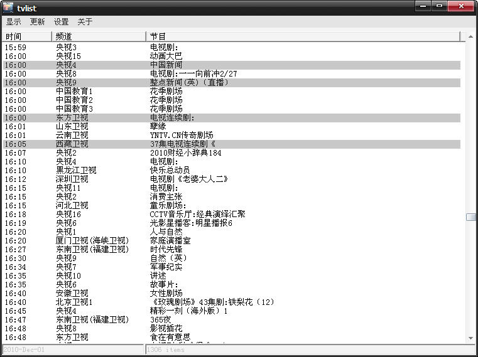The image size is (478, 357).
Task: Select the 15:59 央视3 row
Action: tap(232, 48)
